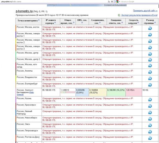159x143 pixels.
Task: Export results via the Excel export link
Action: [139, 15]
